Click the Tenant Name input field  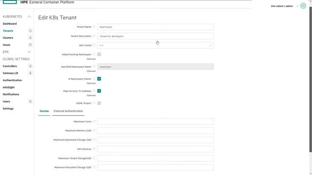tap(156, 27)
